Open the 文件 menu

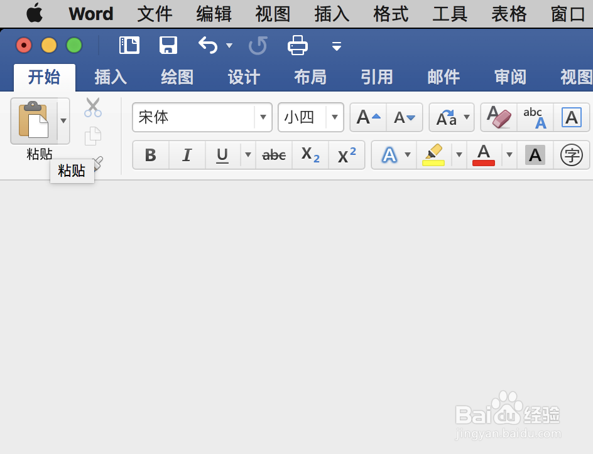(155, 14)
